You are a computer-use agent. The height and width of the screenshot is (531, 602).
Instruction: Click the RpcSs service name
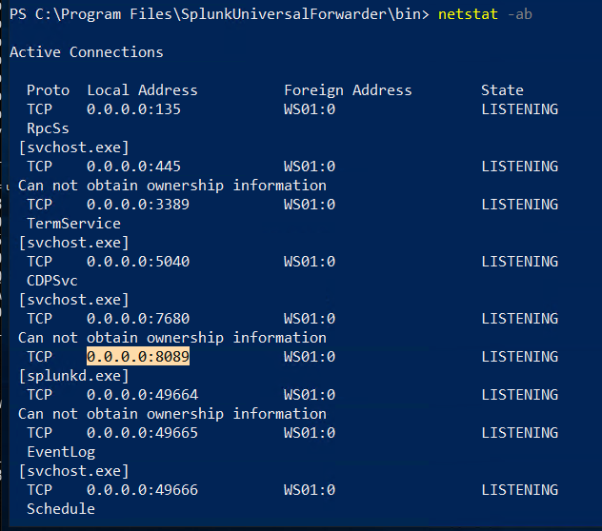[48, 128]
